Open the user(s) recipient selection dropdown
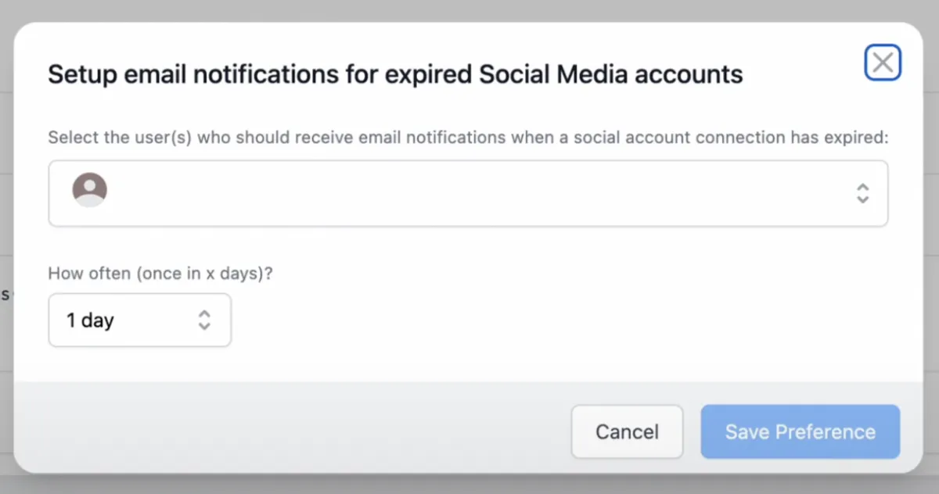Viewport: 939px width, 494px height. [x=468, y=194]
